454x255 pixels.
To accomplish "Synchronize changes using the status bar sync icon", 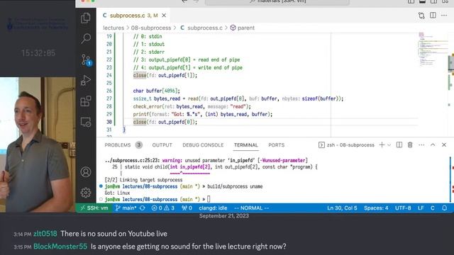I will (142, 208).
